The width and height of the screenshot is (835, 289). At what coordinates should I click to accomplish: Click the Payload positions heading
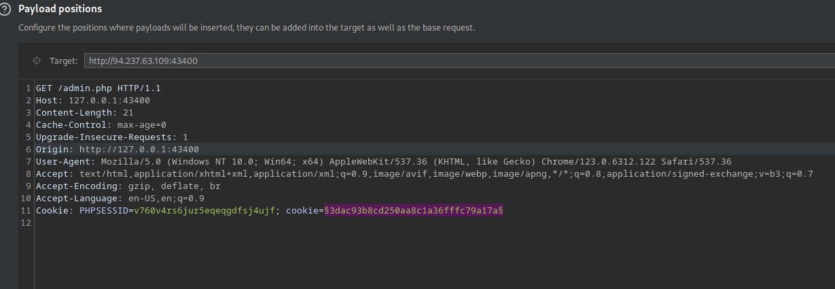pos(60,9)
